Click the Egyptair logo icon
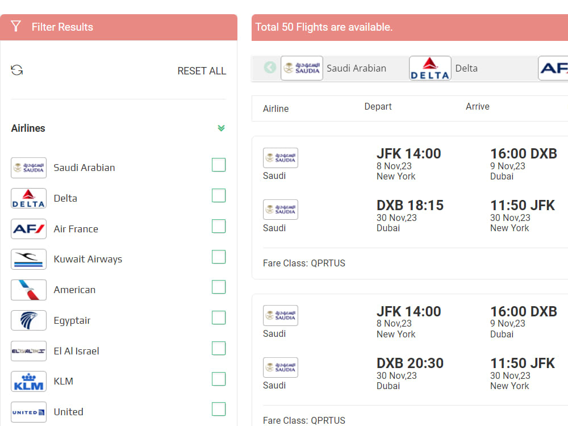The image size is (568, 426). coord(28,320)
